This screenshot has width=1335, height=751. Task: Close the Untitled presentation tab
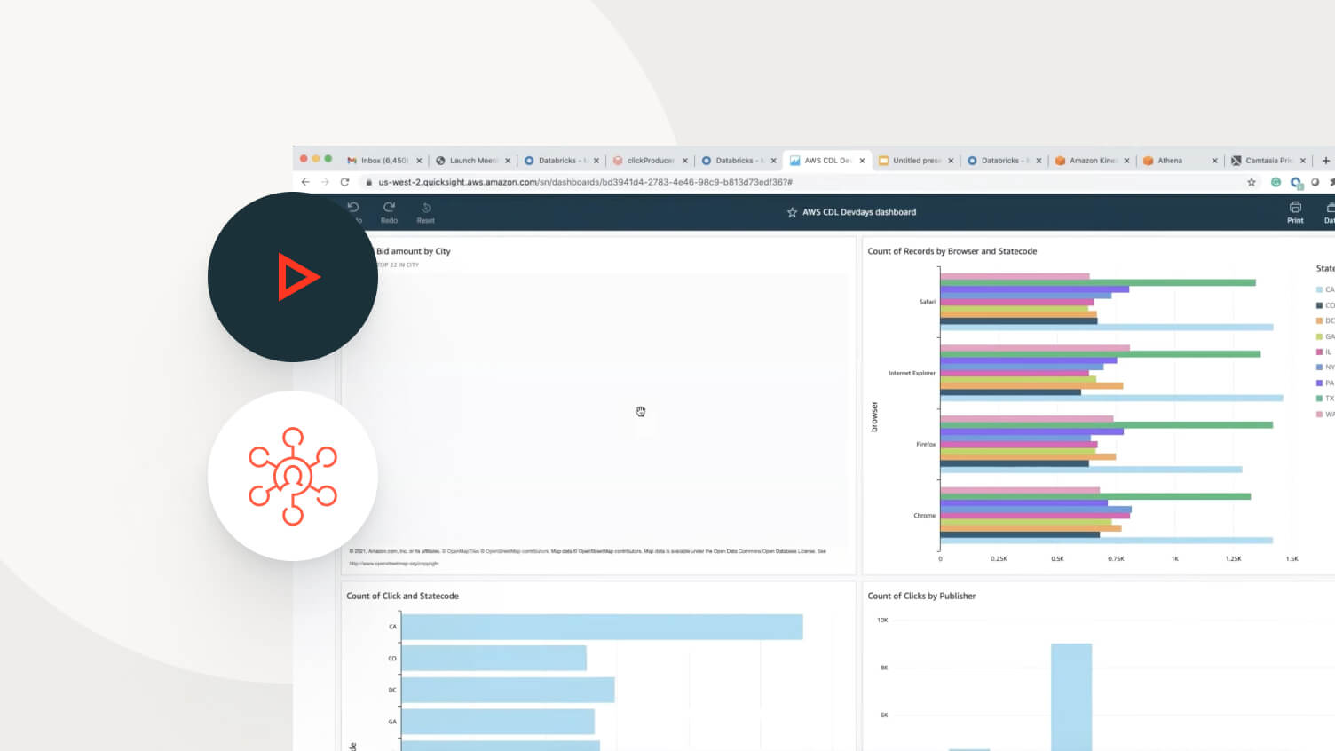point(951,161)
